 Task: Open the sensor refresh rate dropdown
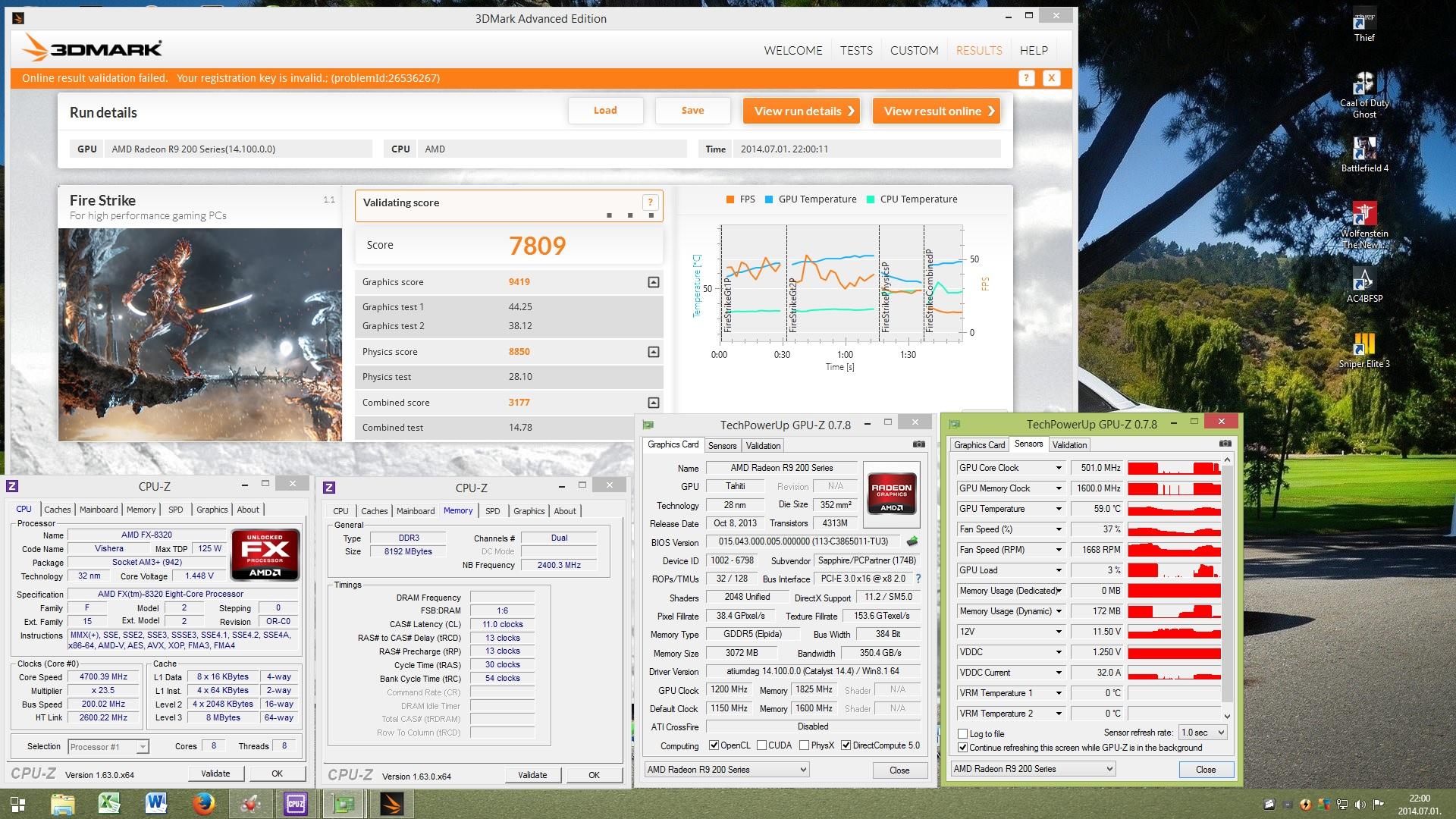point(1203,733)
